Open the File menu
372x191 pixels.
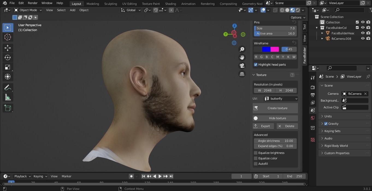[x=12, y=3]
